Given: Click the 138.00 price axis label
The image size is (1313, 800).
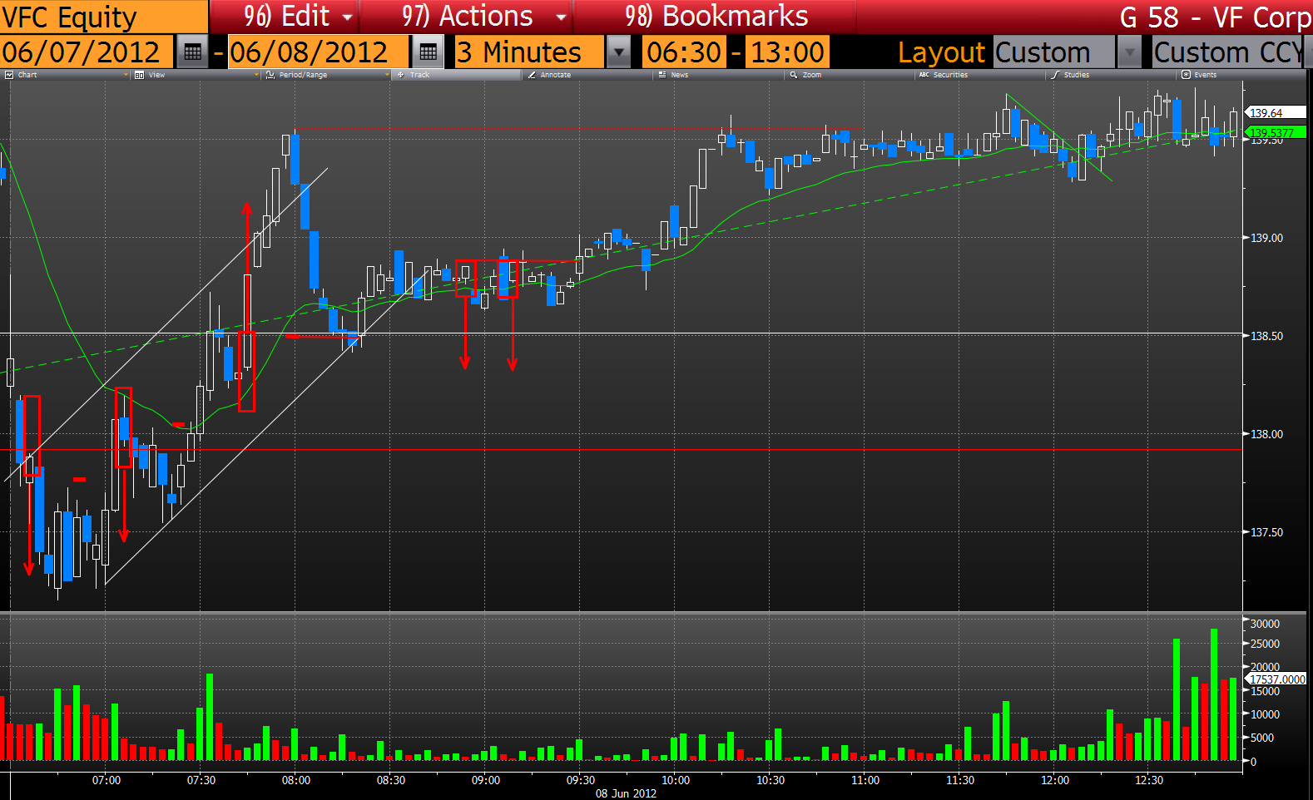Looking at the screenshot, I should pos(1267,434).
